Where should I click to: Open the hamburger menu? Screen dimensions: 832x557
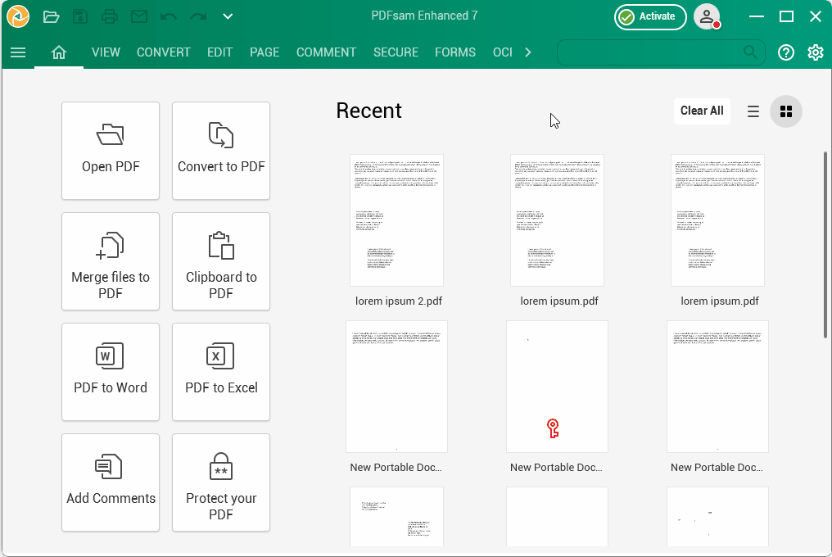point(18,52)
